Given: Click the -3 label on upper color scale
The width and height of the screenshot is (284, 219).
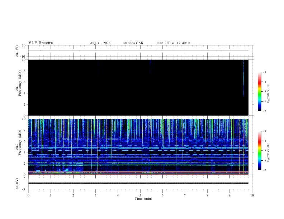Looking at the screenshot, I should tap(265, 72).
